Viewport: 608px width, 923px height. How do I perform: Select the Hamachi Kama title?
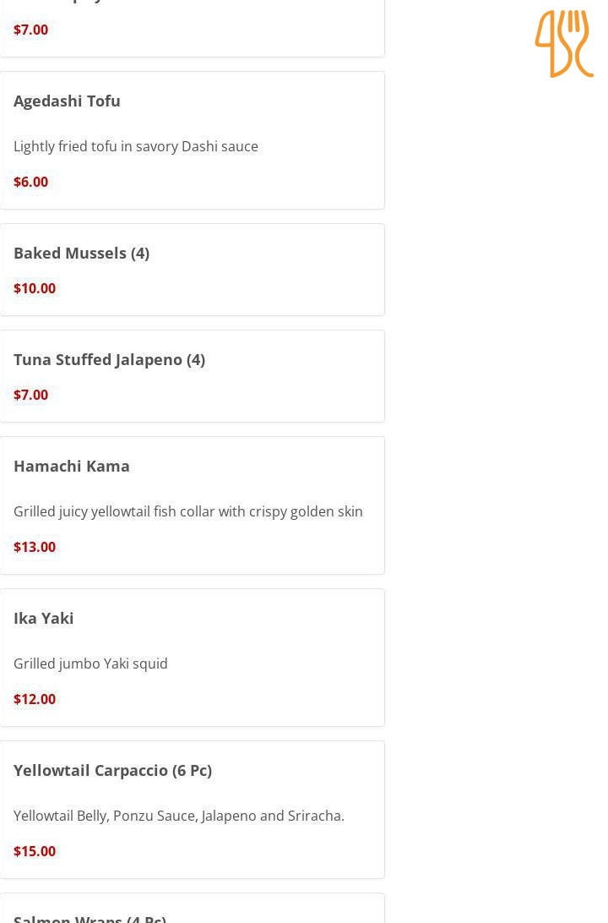[72, 467]
